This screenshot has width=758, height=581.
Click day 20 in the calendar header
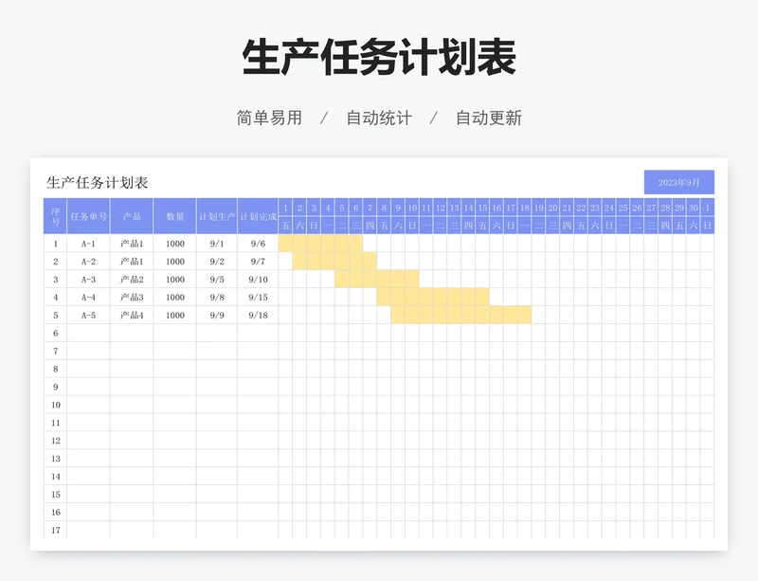click(552, 208)
